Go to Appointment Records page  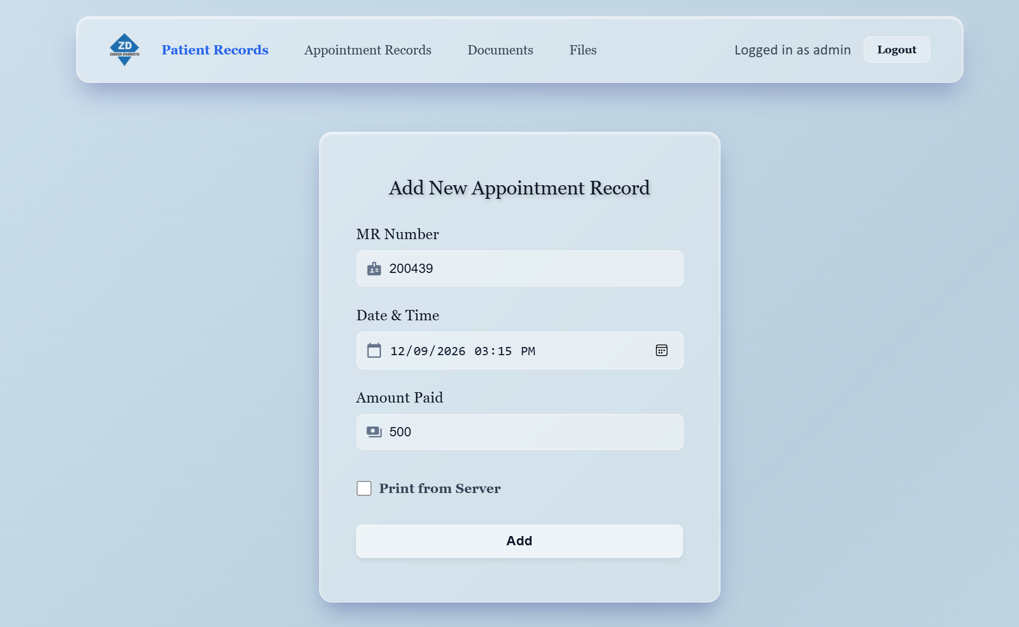tap(368, 50)
